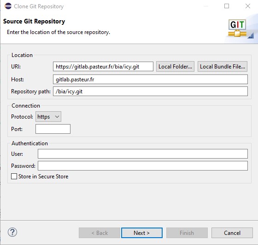Choose Local Bundle File button
258x245 pixels.
tap(223, 67)
